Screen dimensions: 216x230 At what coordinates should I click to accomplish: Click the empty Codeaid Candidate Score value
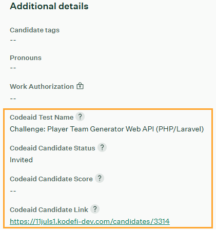13,191
